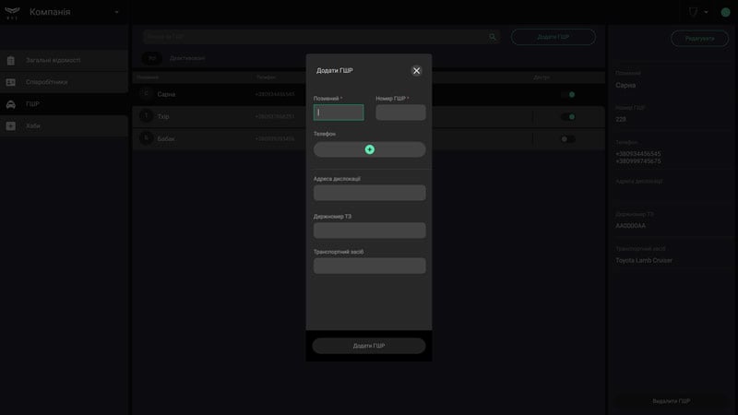Viewport: 738px width, 415px height.
Task: Toggle access switch for Тхір row
Action: click(x=568, y=117)
